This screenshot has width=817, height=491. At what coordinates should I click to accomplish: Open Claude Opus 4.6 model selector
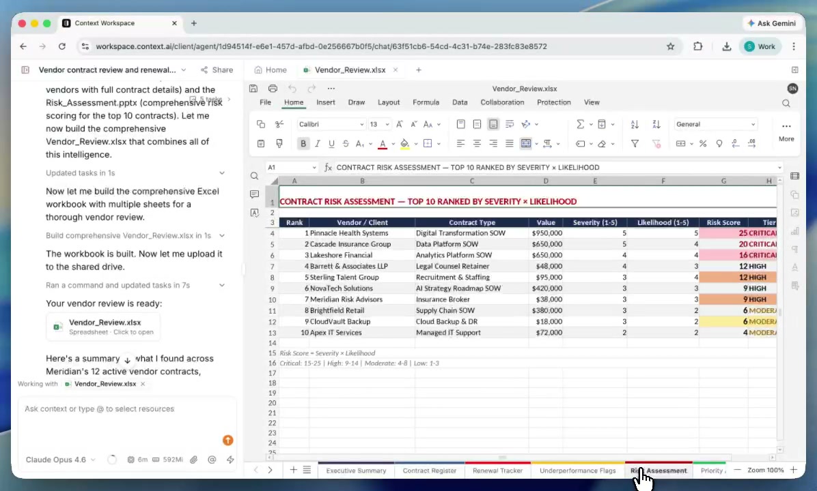click(60, 459)
